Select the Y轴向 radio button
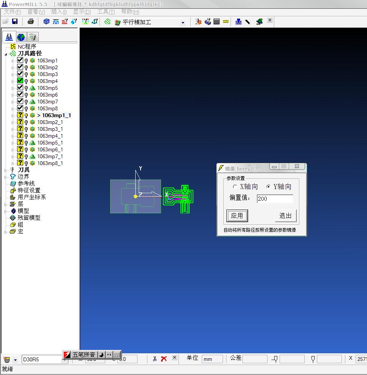 tap(268, 186)
